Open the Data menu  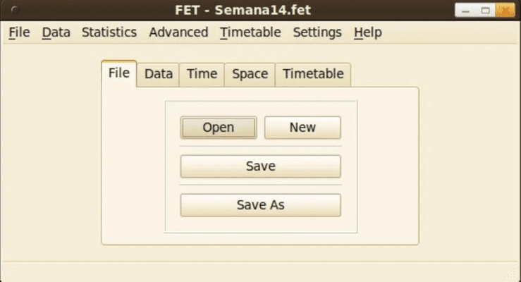pyautogui.click(x=56, y=32)
